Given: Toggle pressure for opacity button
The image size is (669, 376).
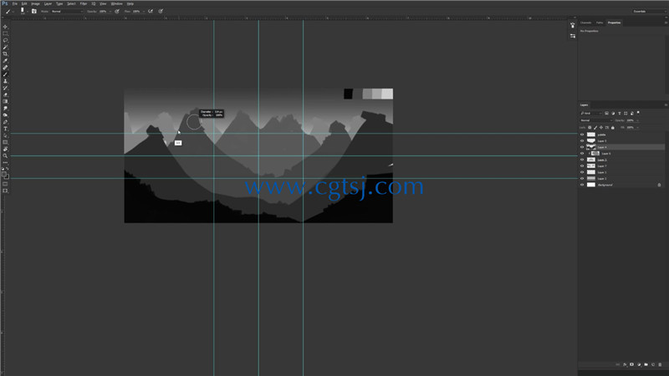Looking at the screenshot, I should tap(117, 12).
